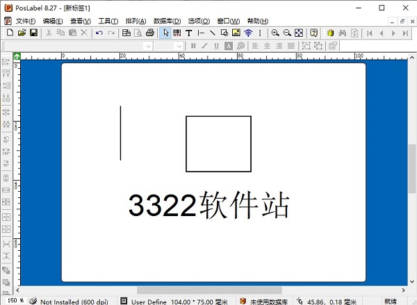Click the scroll right arrow

403,290
